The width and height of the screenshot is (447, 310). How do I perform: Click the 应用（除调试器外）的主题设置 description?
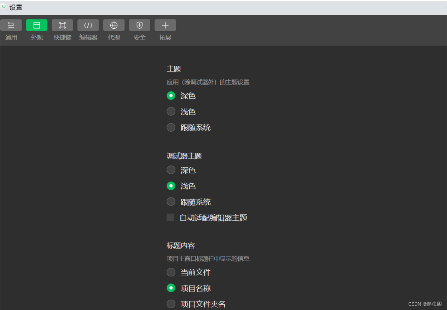208,82
